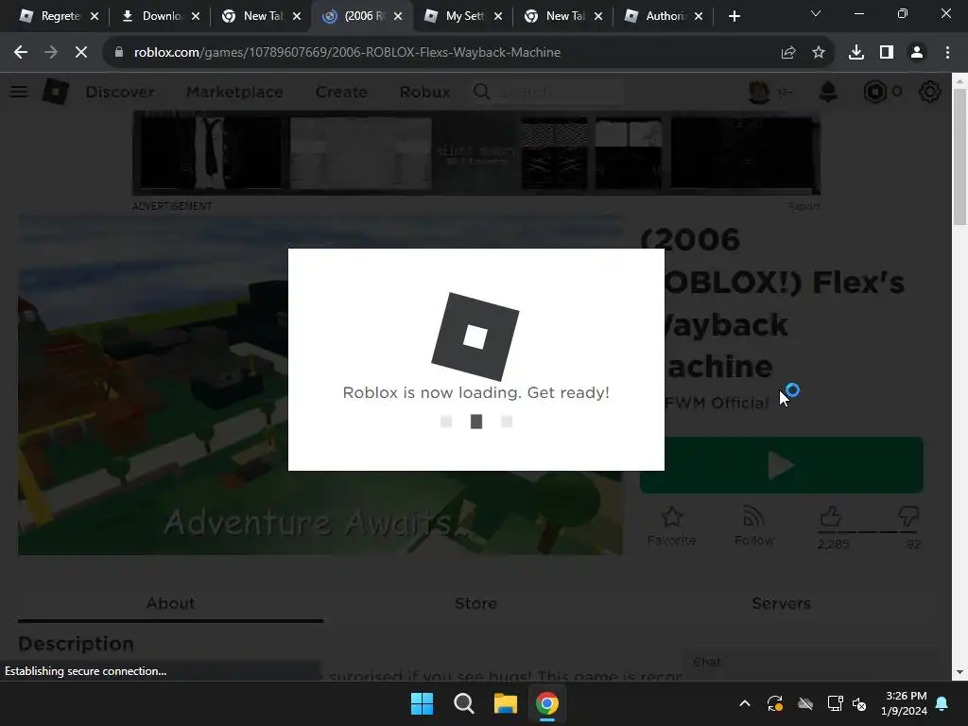
Task: Select the Store tab
Action: [x=475, y=603]
